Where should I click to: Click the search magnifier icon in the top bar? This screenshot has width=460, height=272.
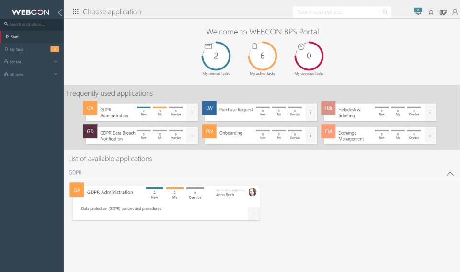385,12
